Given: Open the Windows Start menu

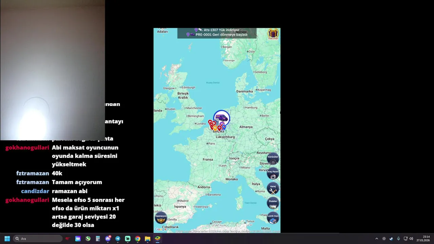Looking at the screenshot, I should pyautogui.click(x=7, y=239).
